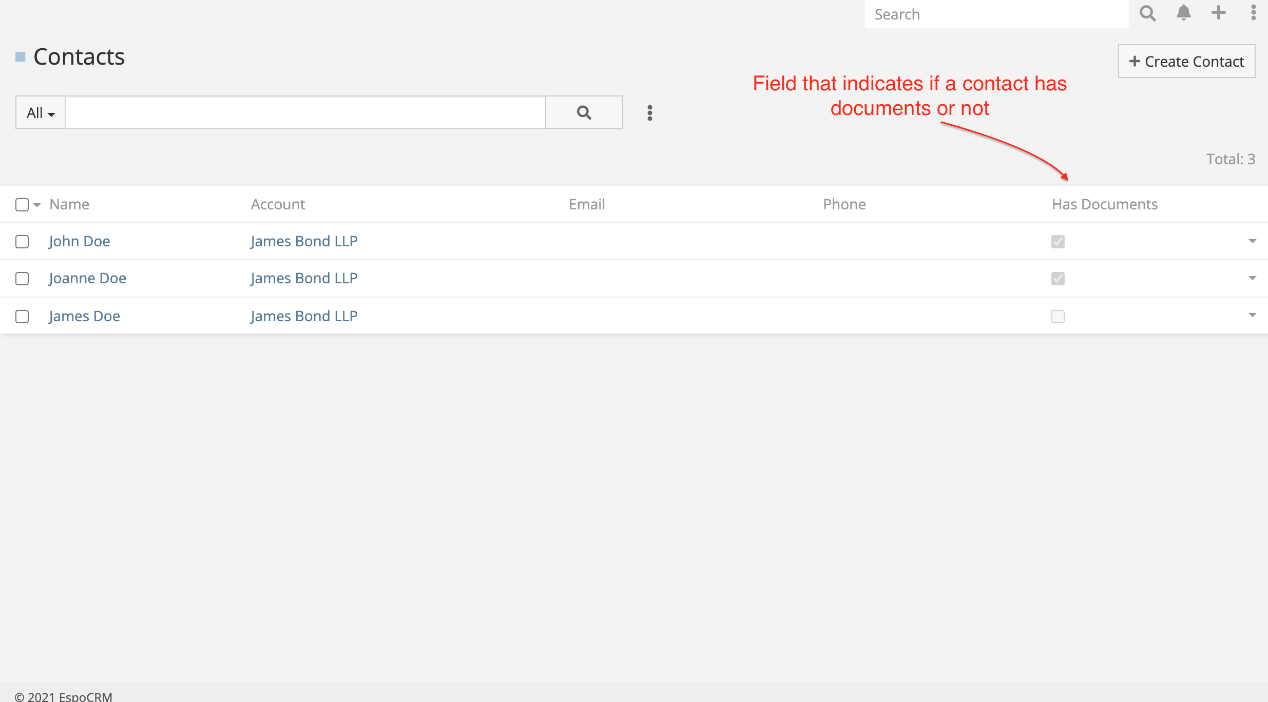Click the Create Contact button
This screenshot has width=1268, height=702.
1186,62
